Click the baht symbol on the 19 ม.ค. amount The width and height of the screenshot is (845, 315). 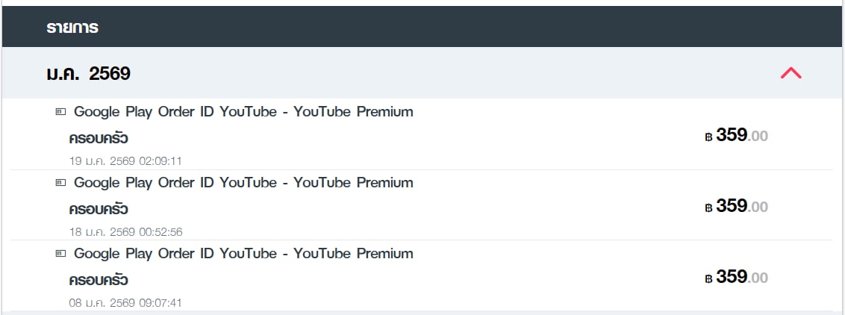coord(708,137)
